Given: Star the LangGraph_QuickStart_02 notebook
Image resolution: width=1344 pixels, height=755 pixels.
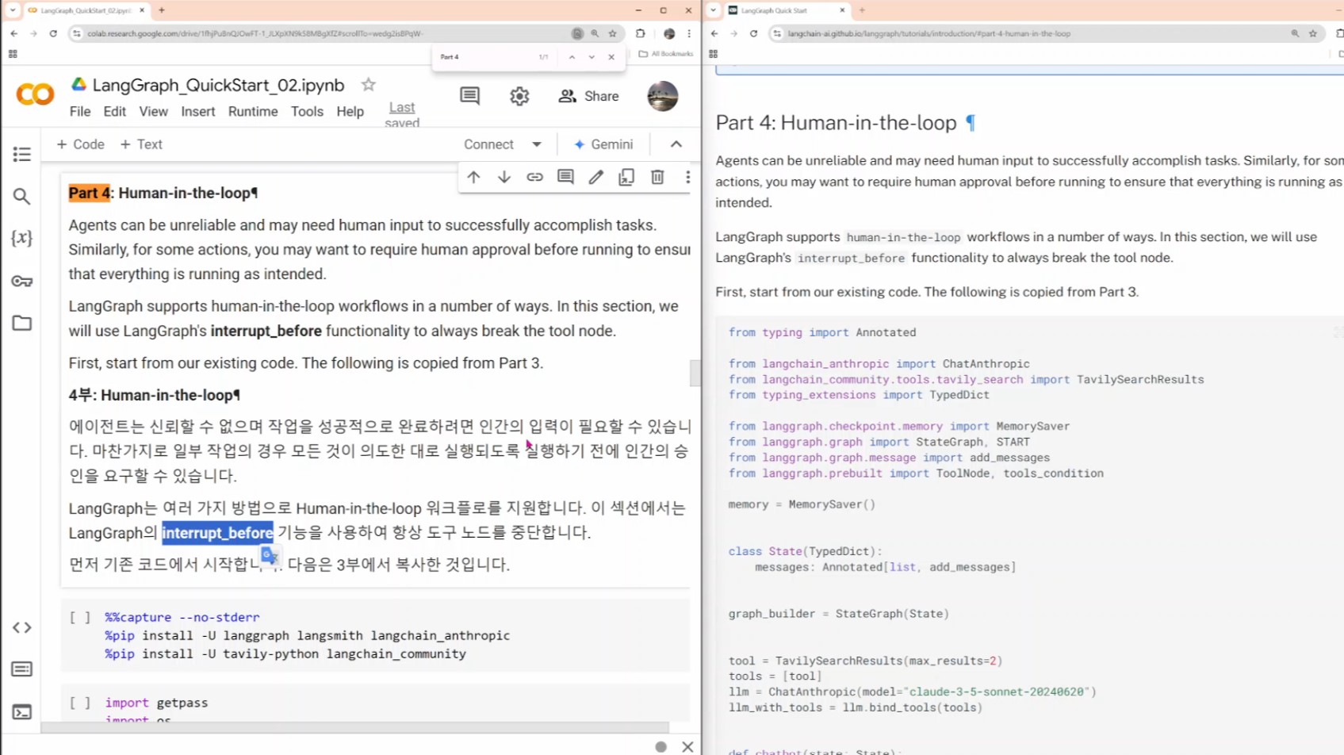Looking at the screenshot, I should point(368,85).
